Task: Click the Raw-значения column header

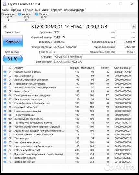Action: pos(122,68)
